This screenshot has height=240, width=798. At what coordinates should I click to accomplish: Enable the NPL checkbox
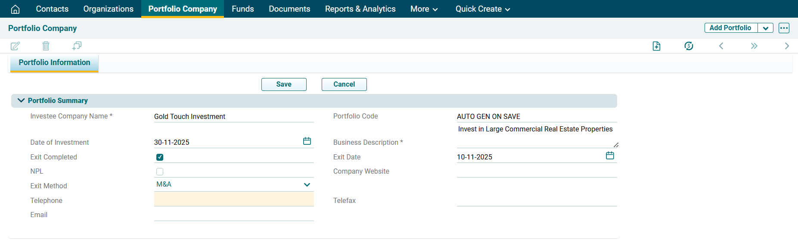(x=160, y=171)
